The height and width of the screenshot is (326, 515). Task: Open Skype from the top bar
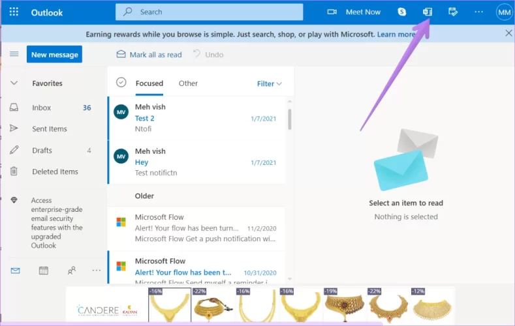pyautogui.click(x=402, y=12)
